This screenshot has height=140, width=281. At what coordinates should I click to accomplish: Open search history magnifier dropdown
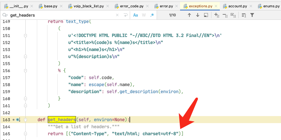[x=5, y=15]
